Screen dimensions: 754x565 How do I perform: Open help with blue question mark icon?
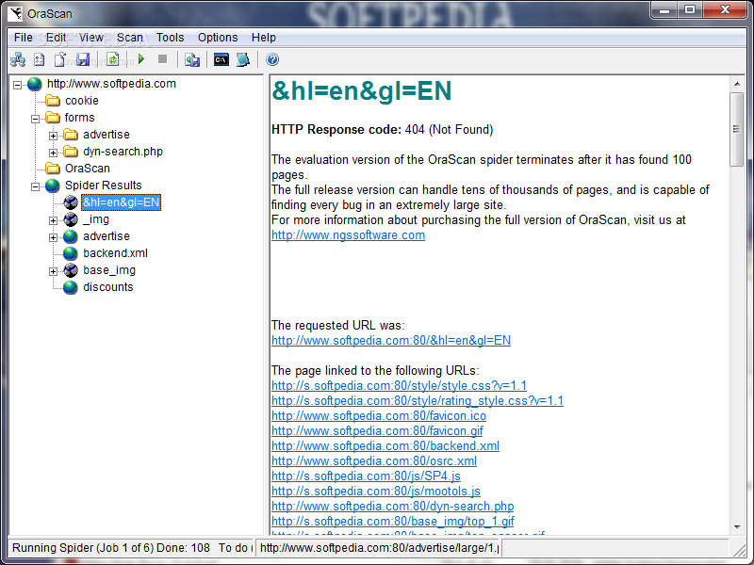tap(272, 59)
